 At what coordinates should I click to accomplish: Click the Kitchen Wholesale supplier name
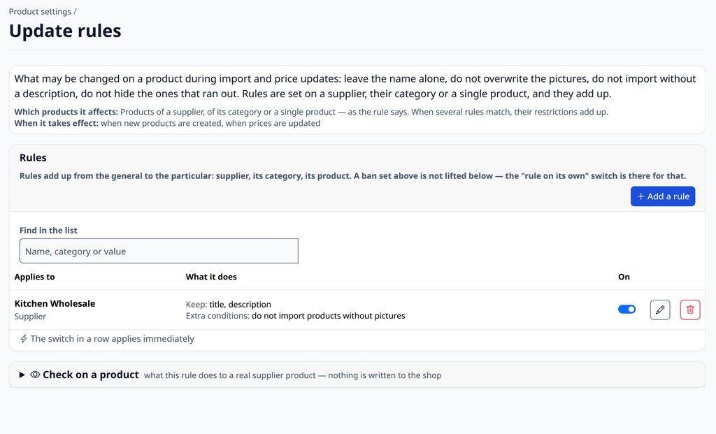[55, 303]
